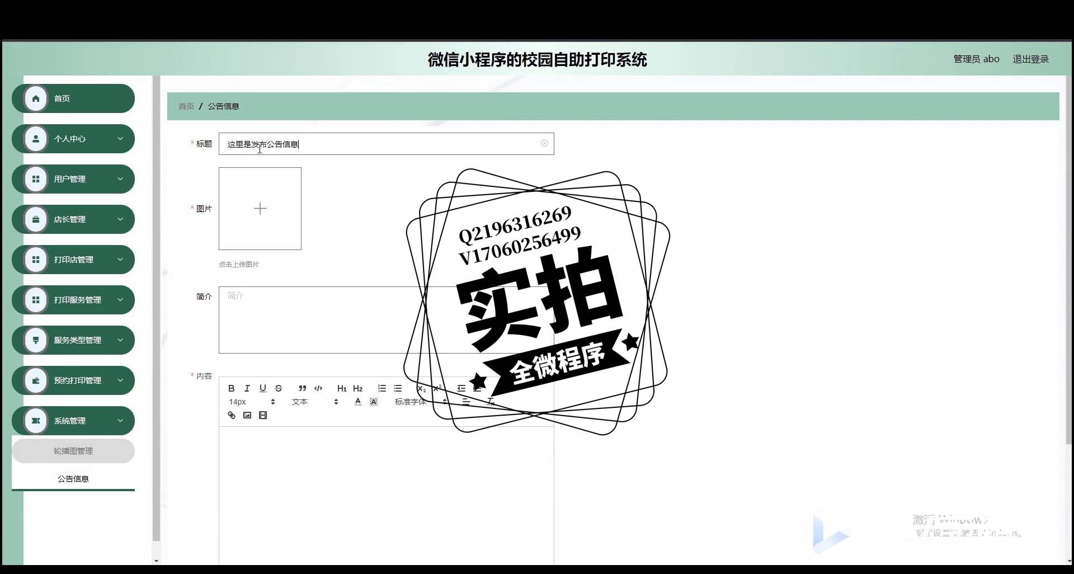Click 首页 breadcrumb link
1074x574 pixels.
pos(186,106)
